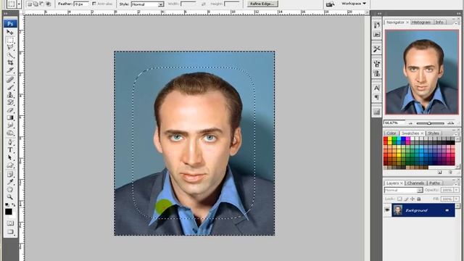464x261 pixels.
Task: Choose Subtract from selection mode
Action: point(42,4)
